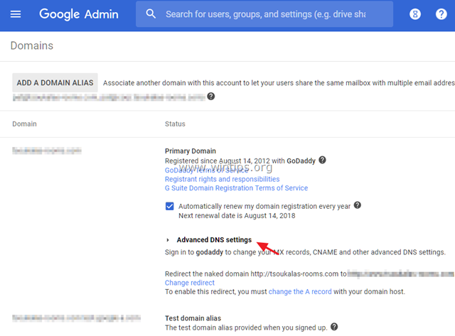Click help icon below domain alias description

211,96
